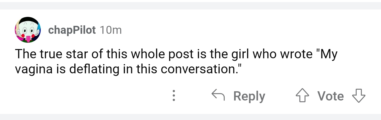This screenshot has width=381, height=120.
Task: Select the comment's first text line
Action: (x=176, y=54)
